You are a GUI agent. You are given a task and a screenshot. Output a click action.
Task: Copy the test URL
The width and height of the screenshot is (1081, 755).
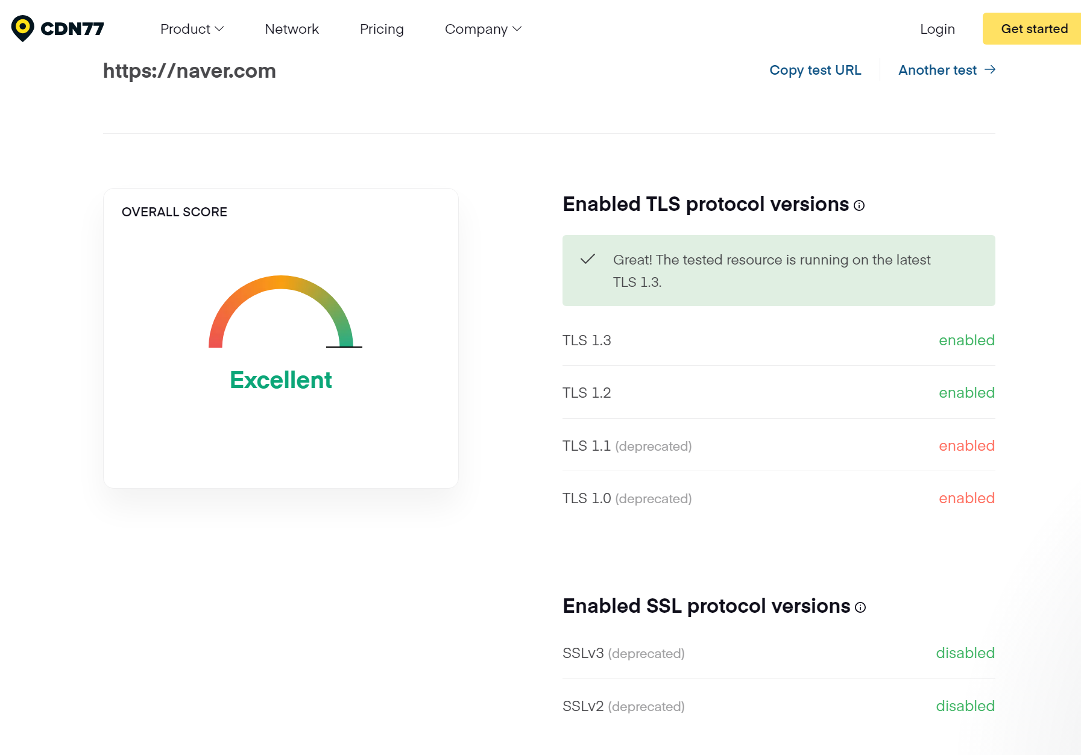(x=815, y=70)
